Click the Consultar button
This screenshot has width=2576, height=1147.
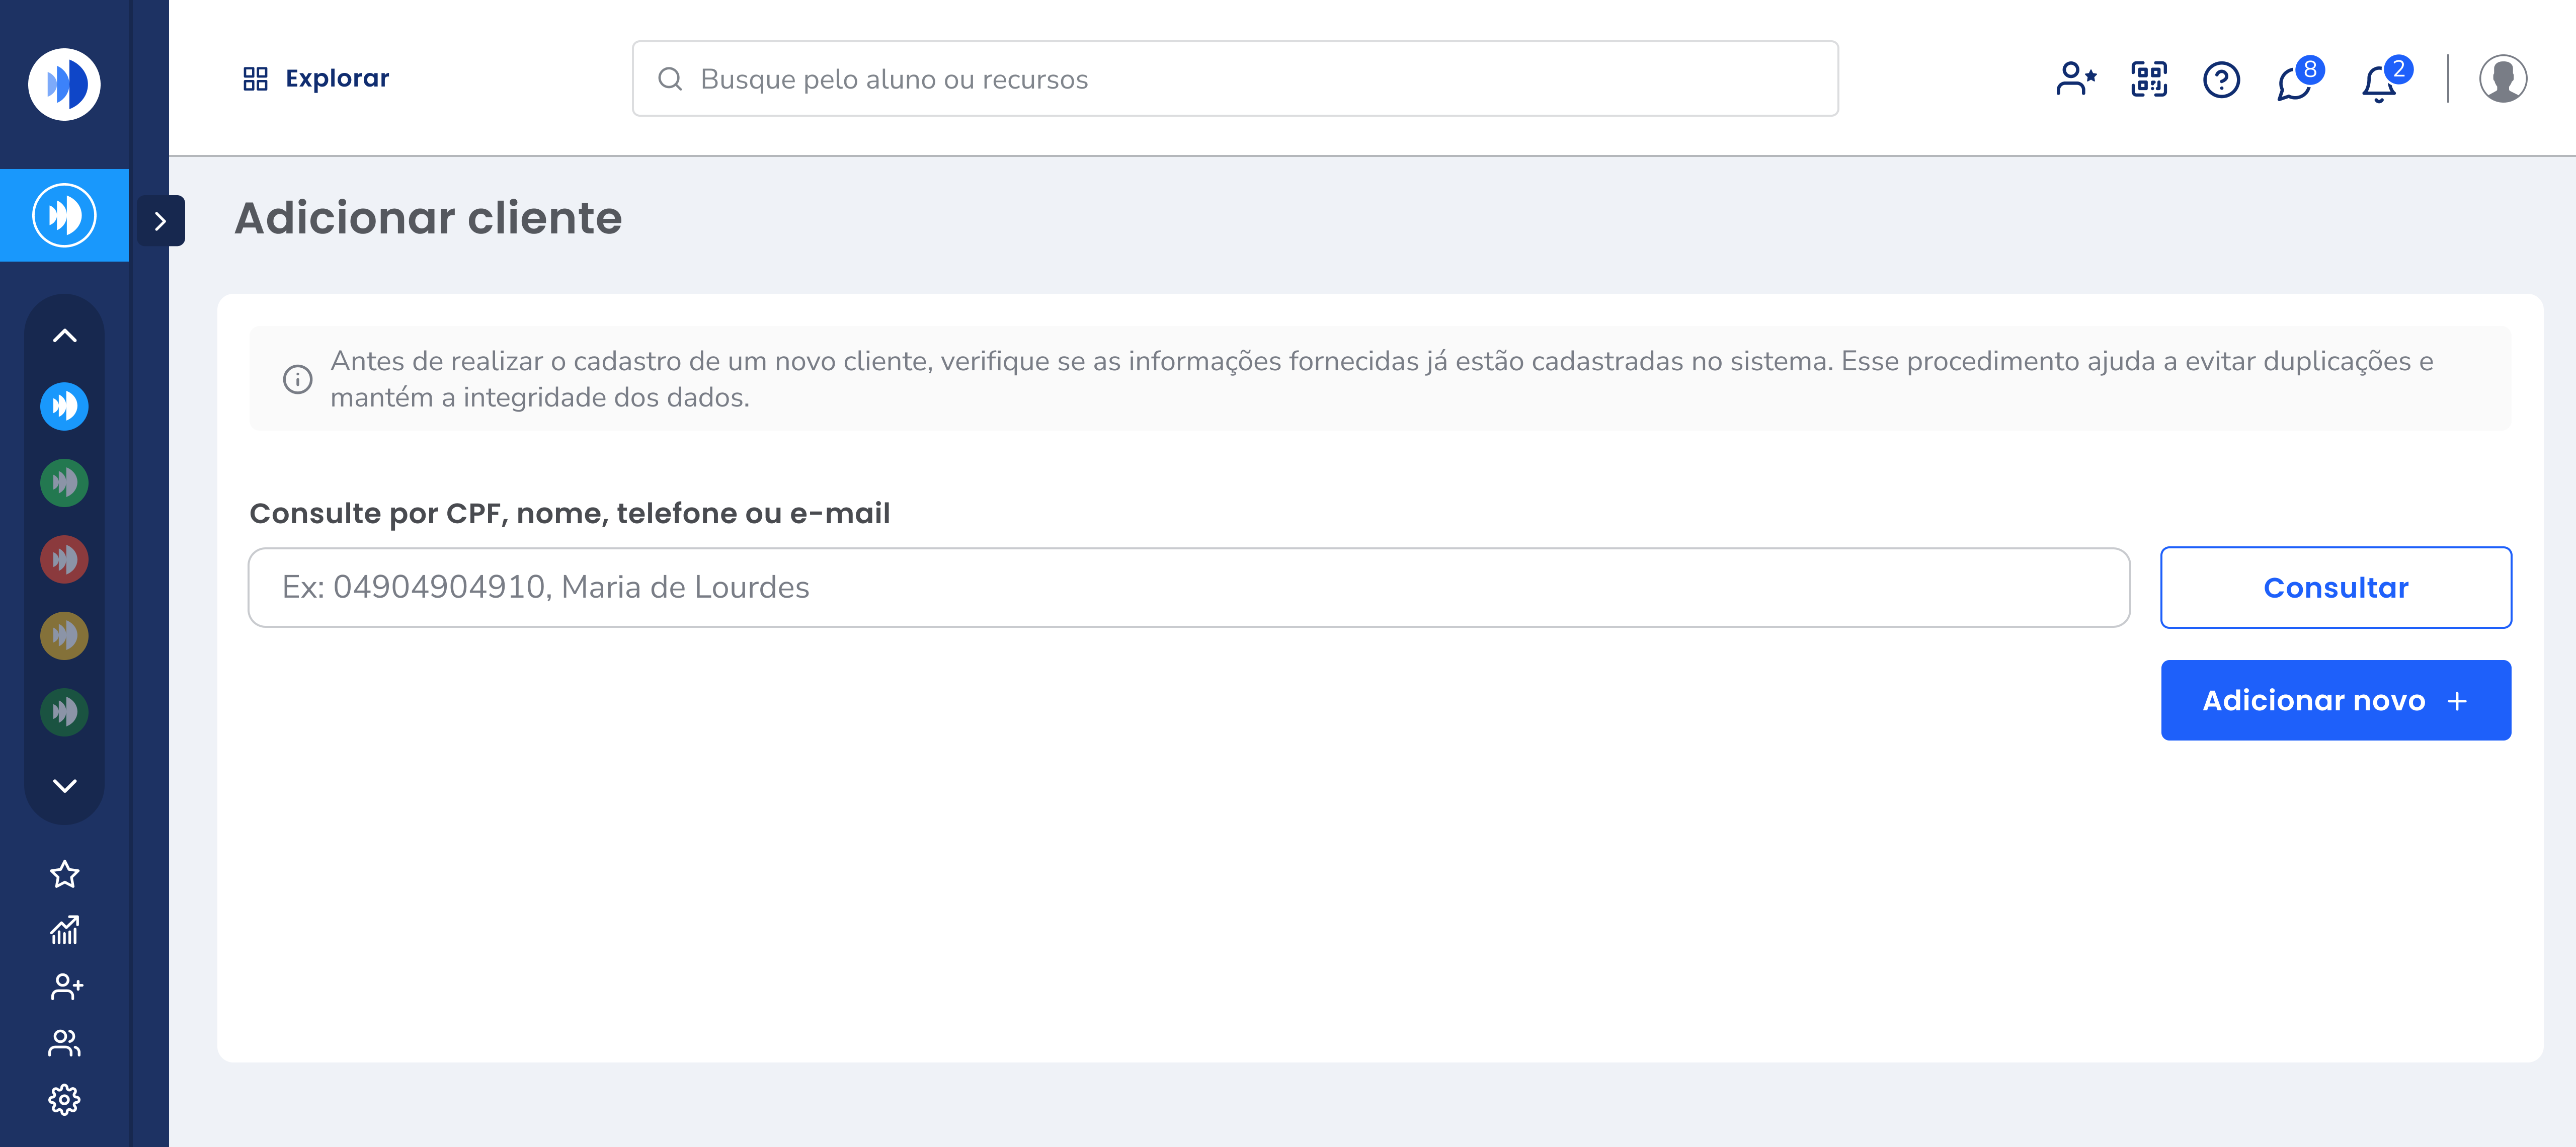pos(2335,587)
